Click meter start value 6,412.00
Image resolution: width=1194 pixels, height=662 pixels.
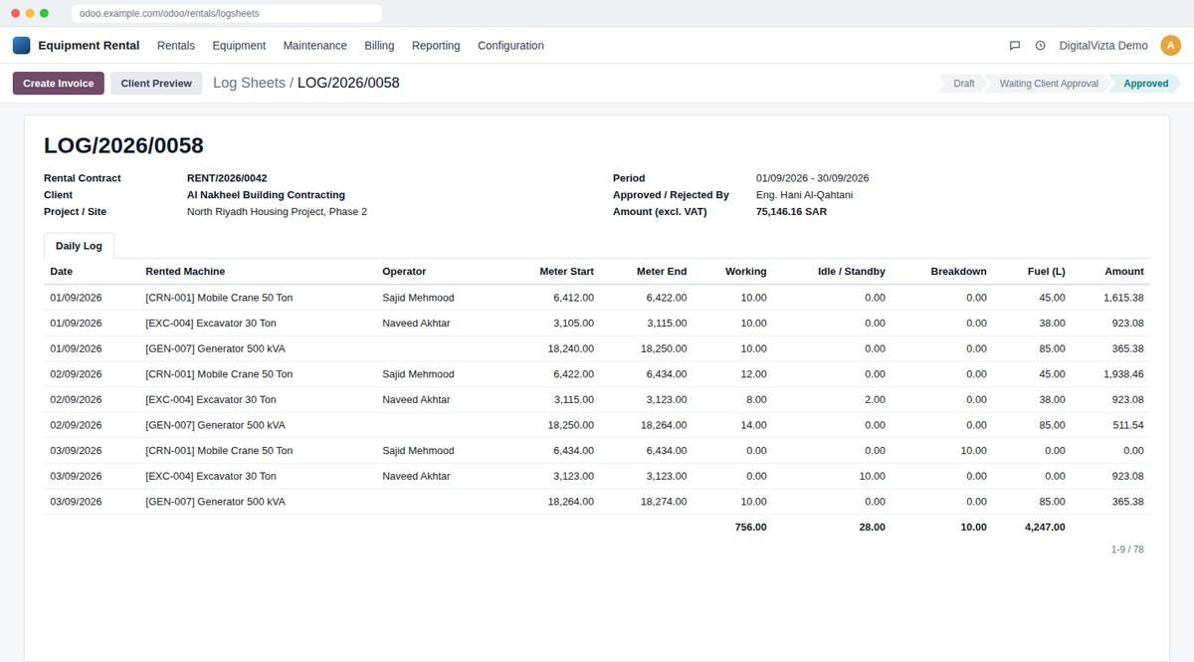tap(574, 298)
